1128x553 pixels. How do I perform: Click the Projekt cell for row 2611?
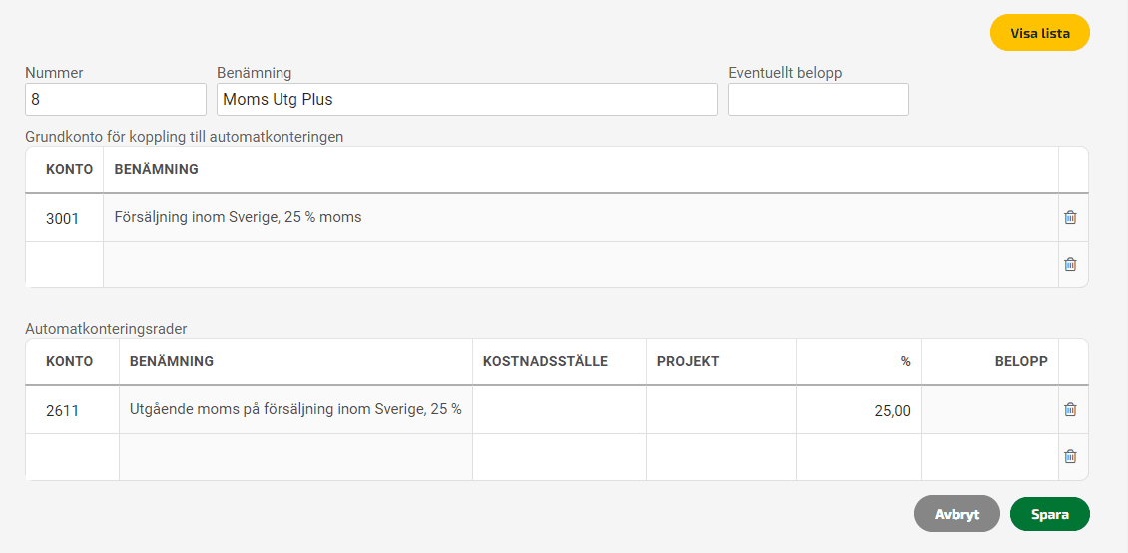(x=721, y=410)
